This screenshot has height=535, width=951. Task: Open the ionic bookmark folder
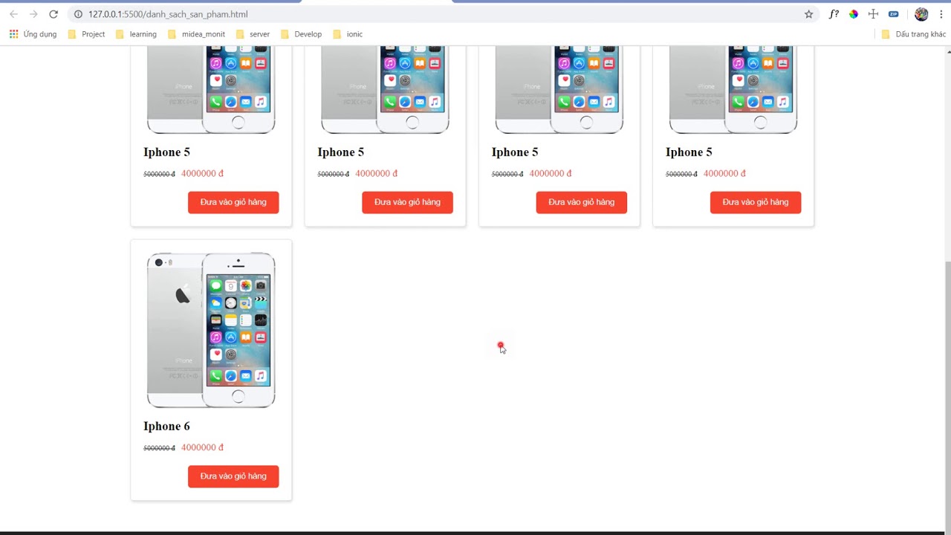click(x=348, y=34)
